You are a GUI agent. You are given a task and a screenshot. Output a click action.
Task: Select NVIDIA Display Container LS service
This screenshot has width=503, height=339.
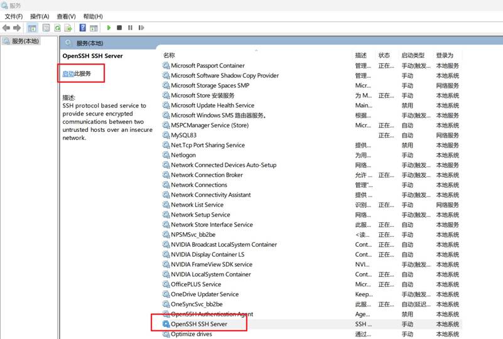(207, 254)
